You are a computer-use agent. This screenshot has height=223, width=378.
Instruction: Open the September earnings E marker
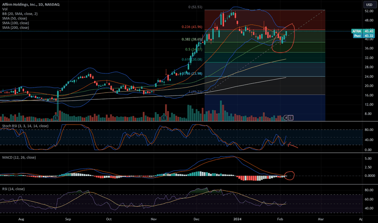pos(56,118)
